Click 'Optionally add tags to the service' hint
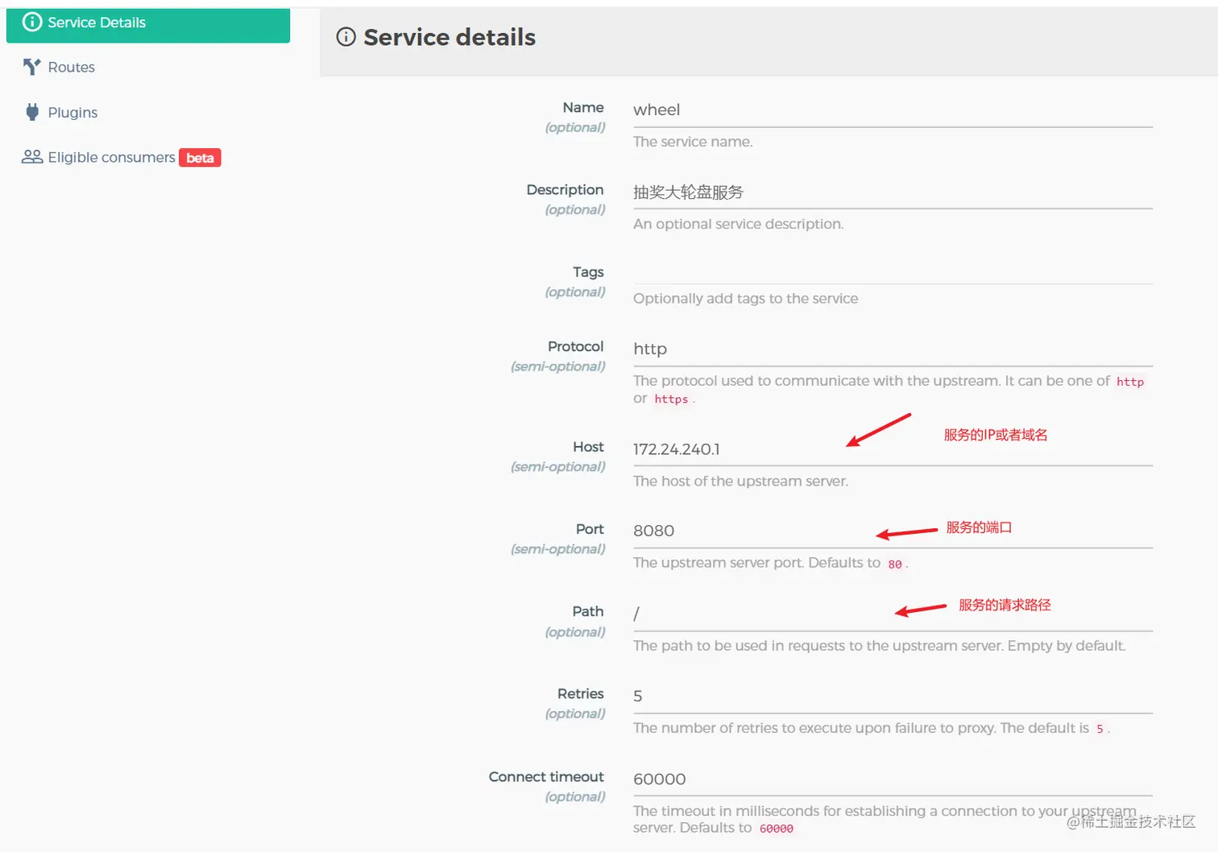 (746, 299)
